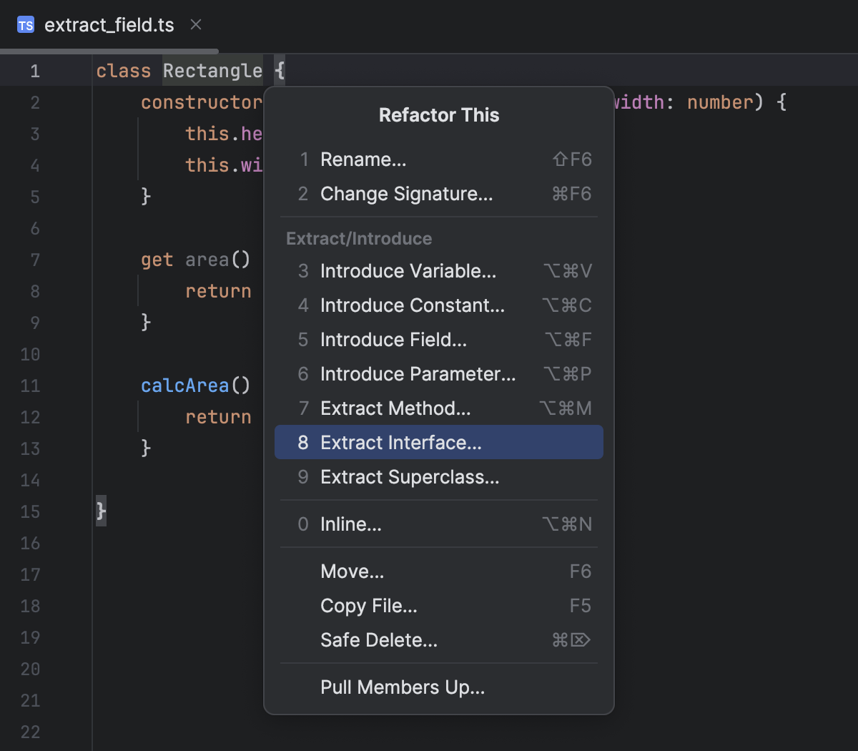
Task: Place cursor on the calcArea method name
Action: tap(184, 386)
